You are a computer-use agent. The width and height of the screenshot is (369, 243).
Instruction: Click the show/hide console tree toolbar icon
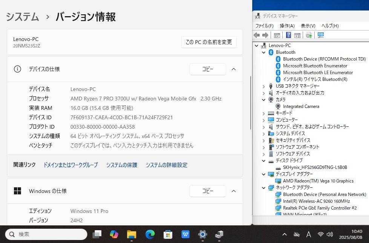(x=277, y=35)
